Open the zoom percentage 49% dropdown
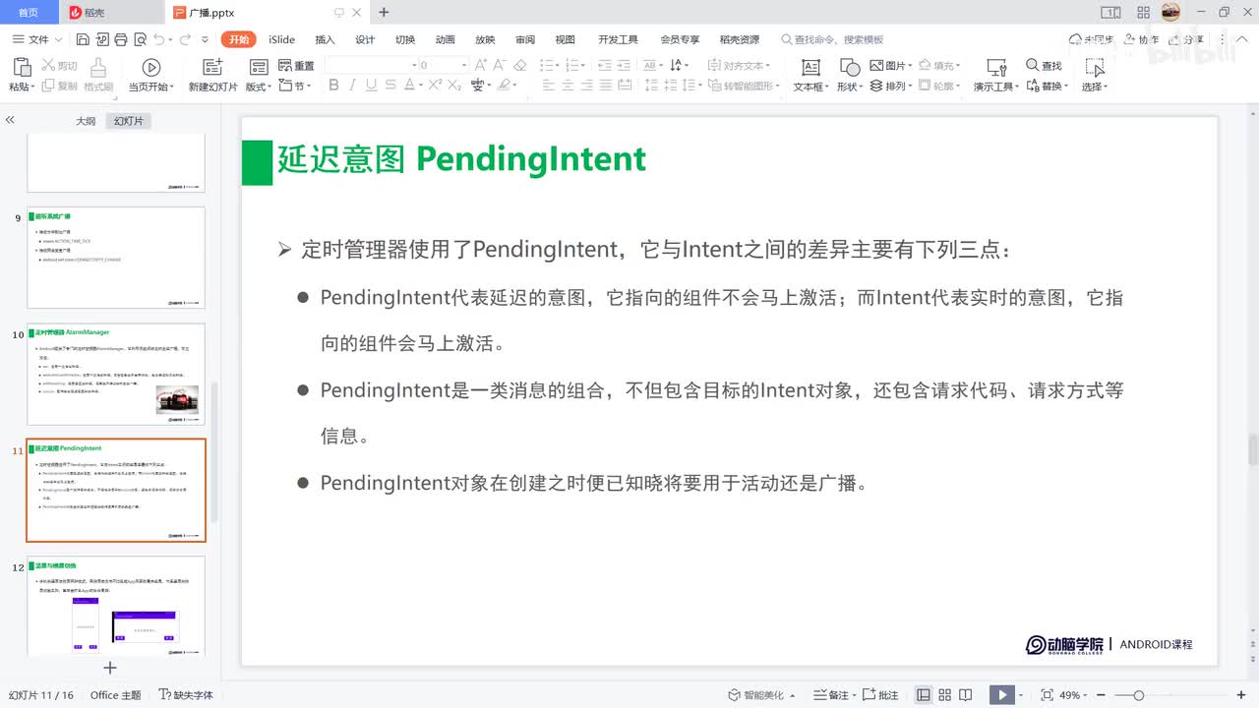1259x708 pixels. [x=1074, y=695]
